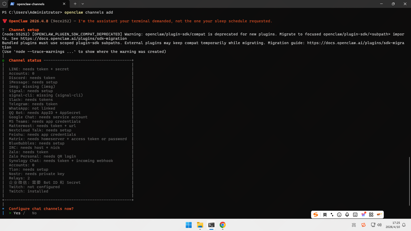This screenshot has width=411, height=231.
Task: Click 'Twitch: not configured' line
Action: [34, 187]
